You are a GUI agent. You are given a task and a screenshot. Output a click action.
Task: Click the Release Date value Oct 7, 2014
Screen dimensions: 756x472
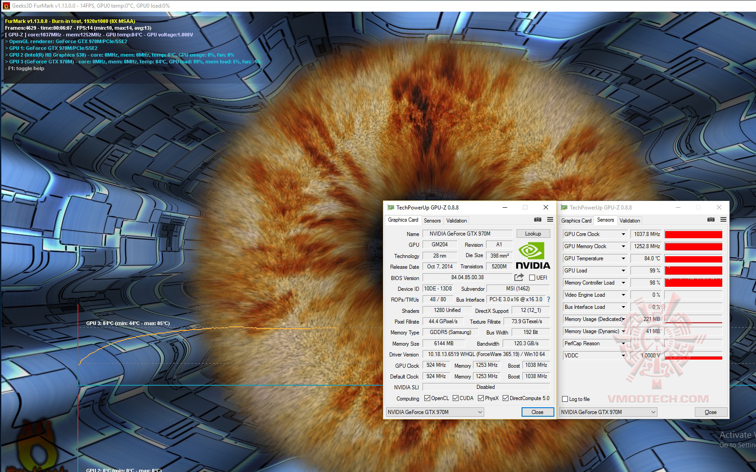click(440, 267)
